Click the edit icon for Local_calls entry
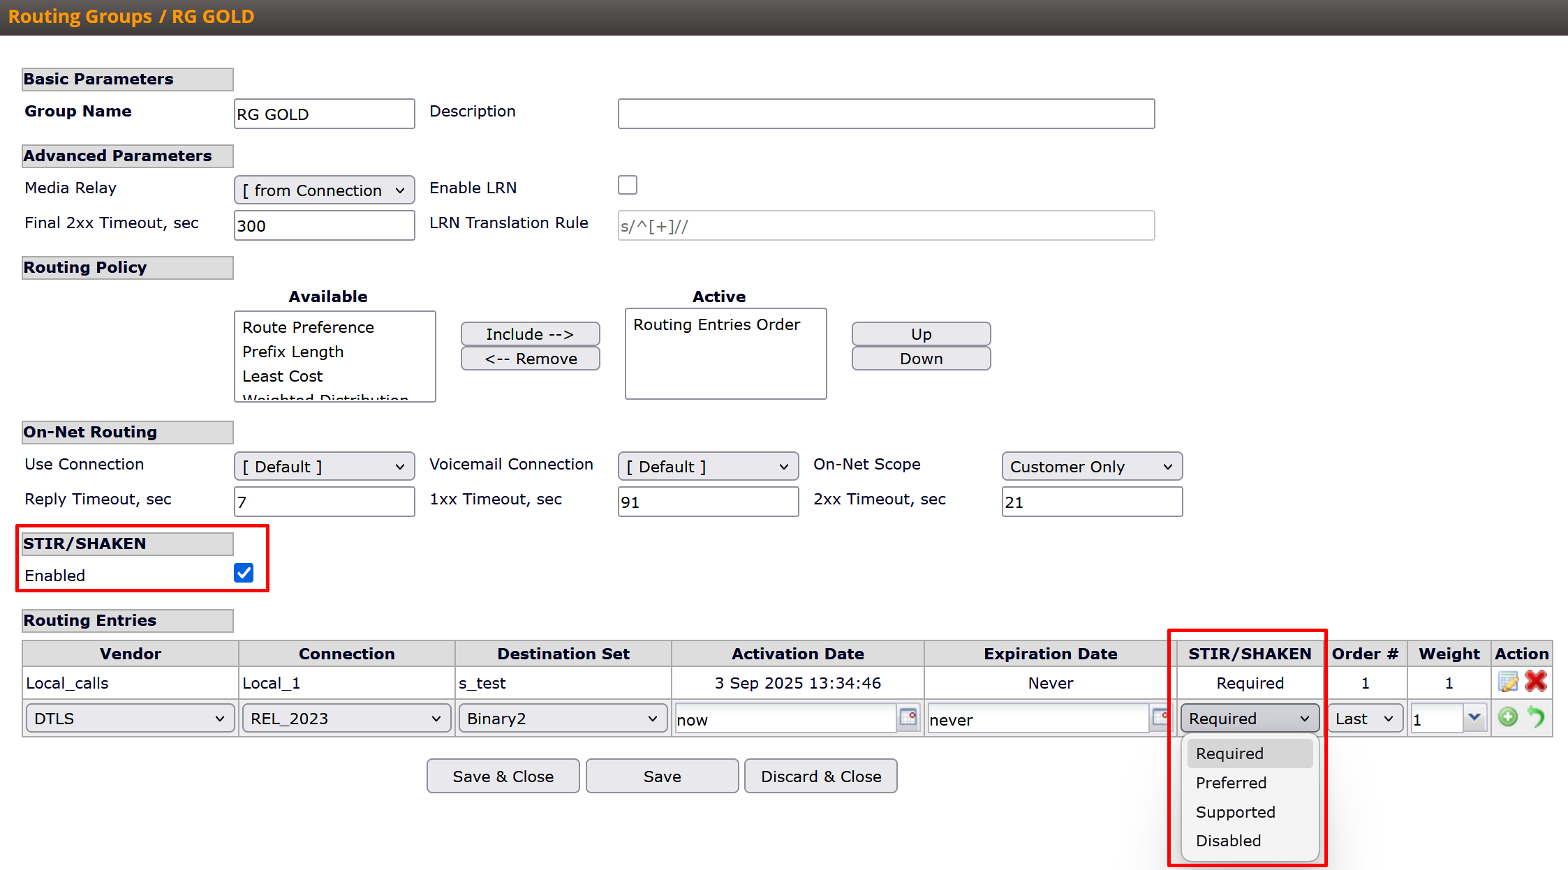 coord(1508,682)
